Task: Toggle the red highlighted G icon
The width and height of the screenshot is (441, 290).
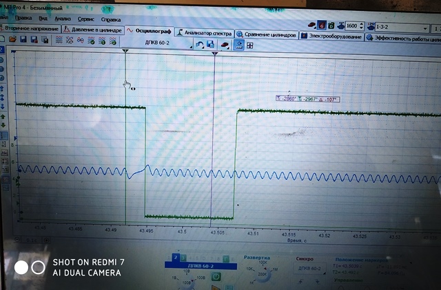Action: click(322, 25)
